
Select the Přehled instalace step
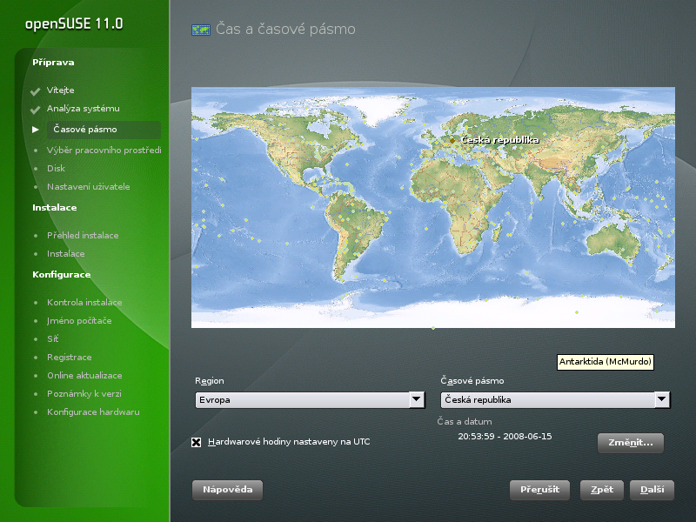click(83, 235)
